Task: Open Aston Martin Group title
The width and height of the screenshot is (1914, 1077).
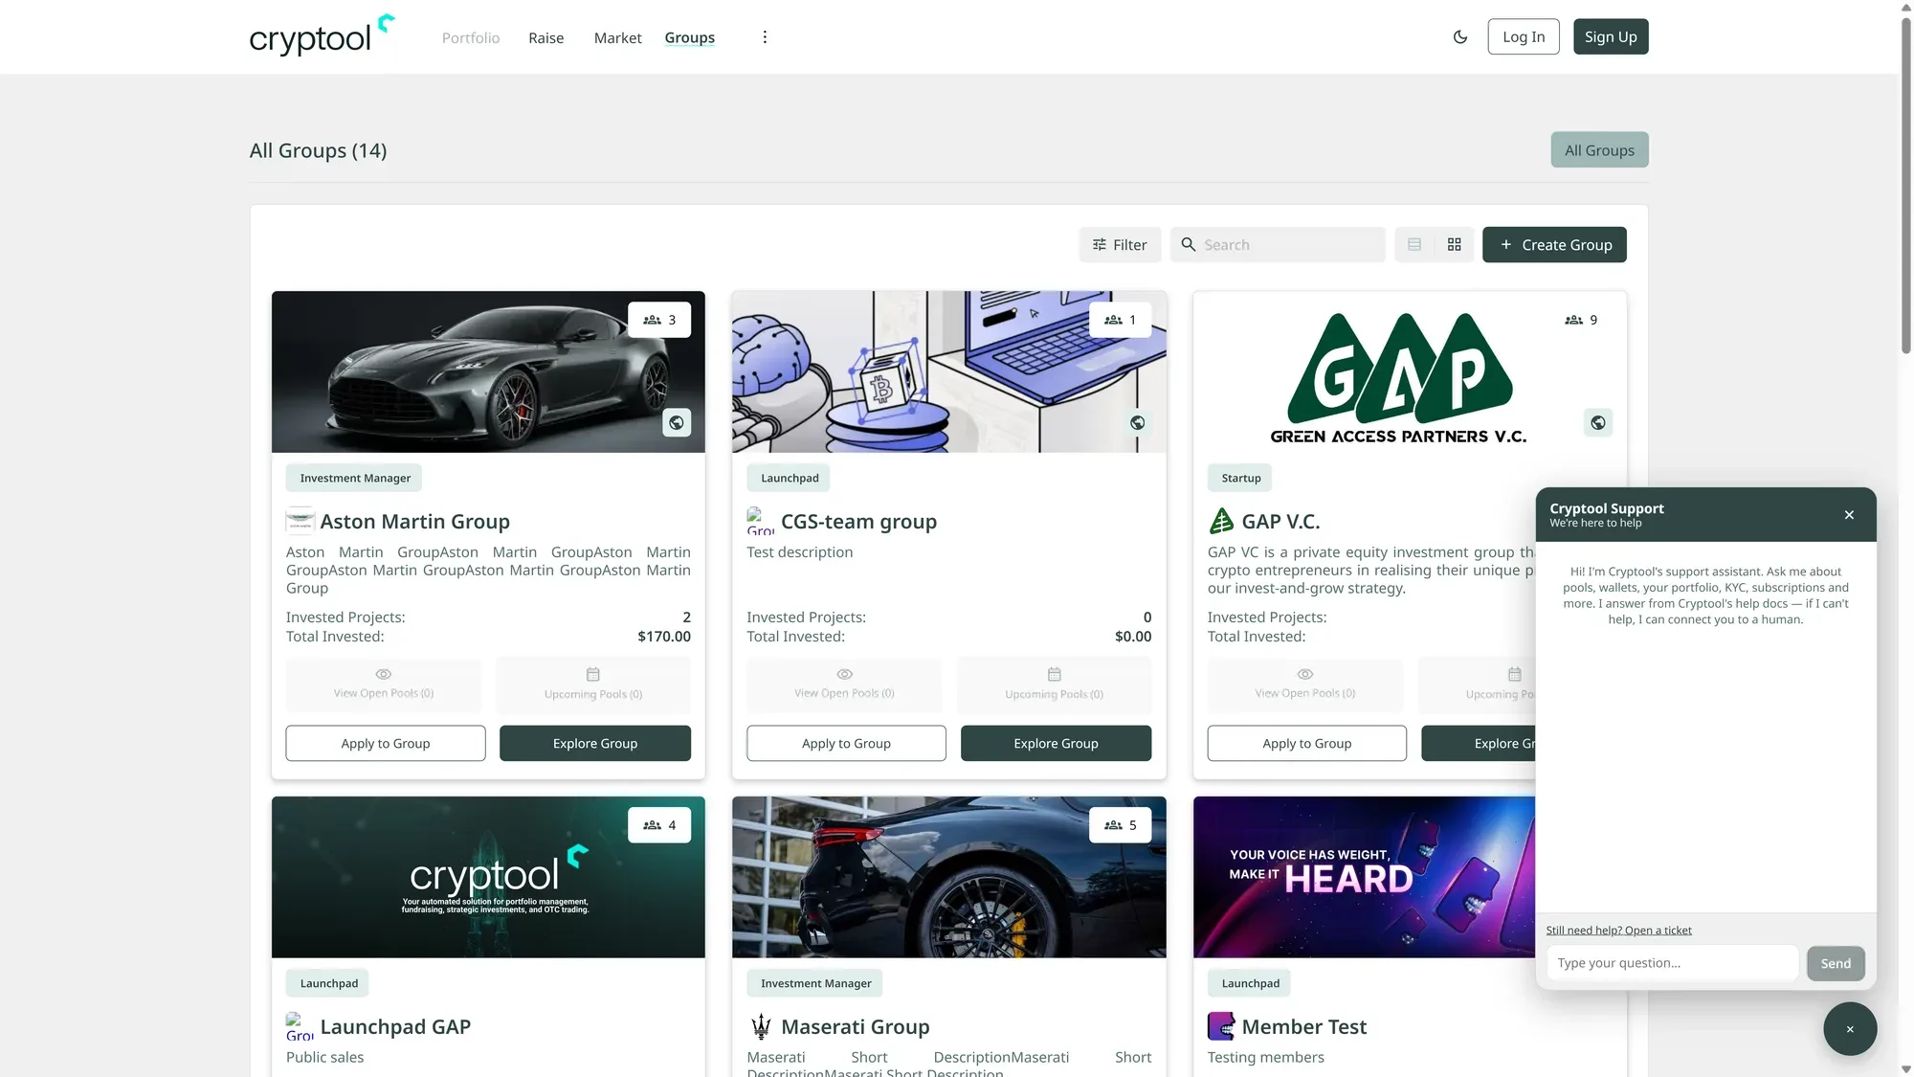Action: 414,522
